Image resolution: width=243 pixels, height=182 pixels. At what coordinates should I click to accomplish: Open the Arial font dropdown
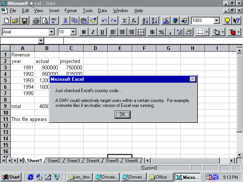(x=52, y=32)
